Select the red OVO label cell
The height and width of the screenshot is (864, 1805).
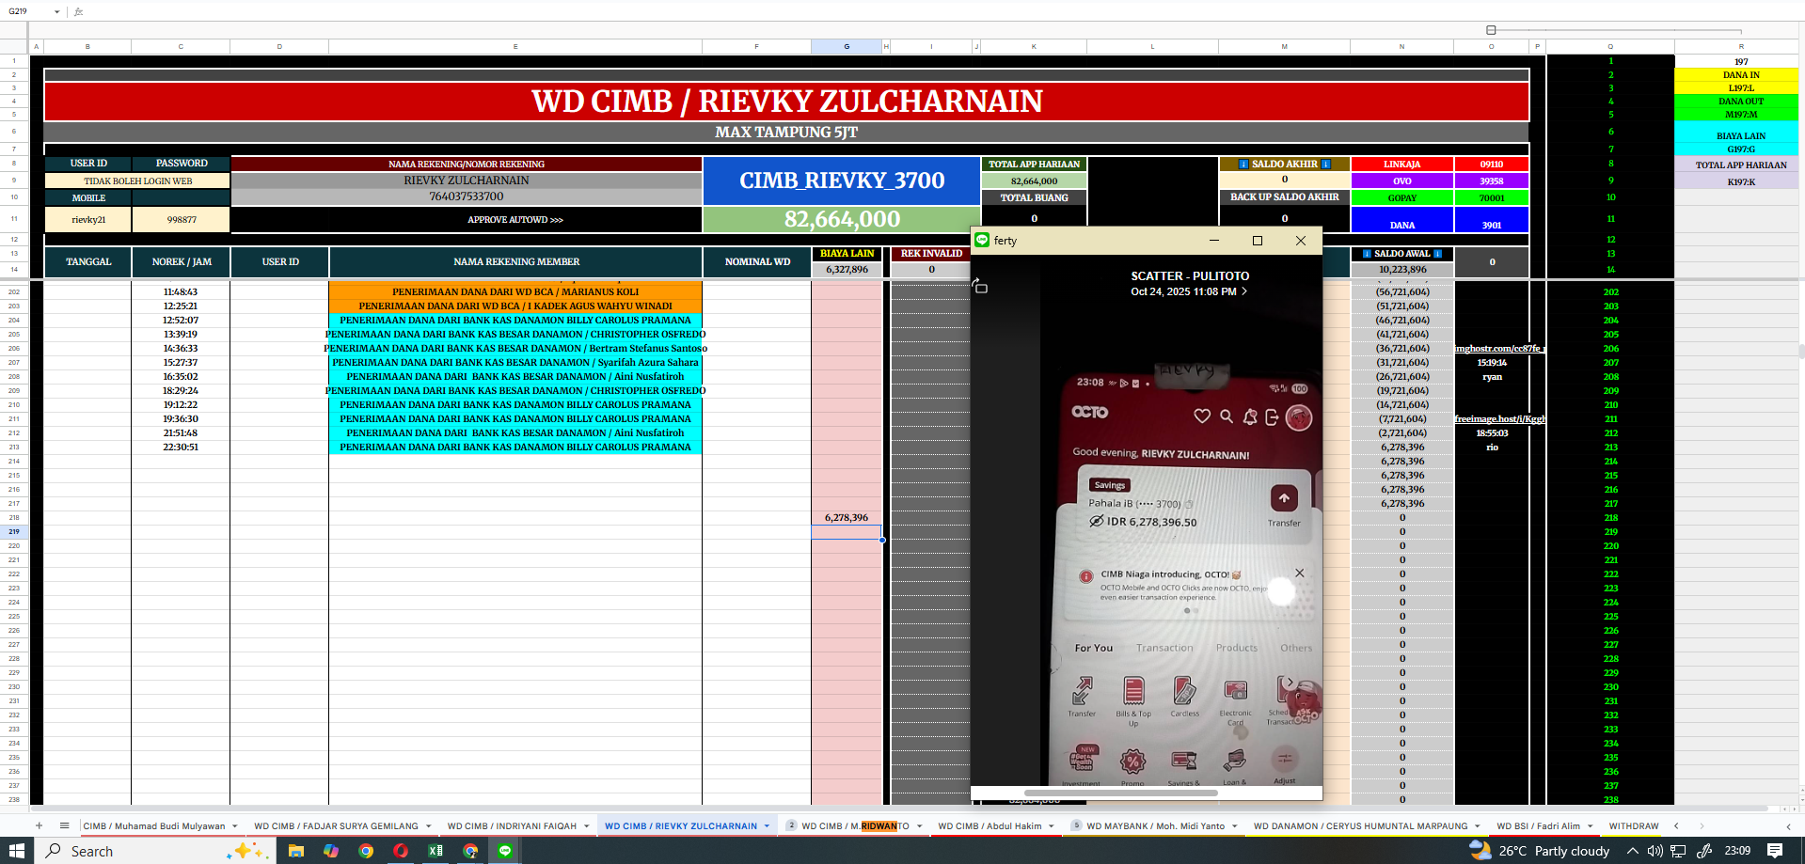[x=1401, y=181]
